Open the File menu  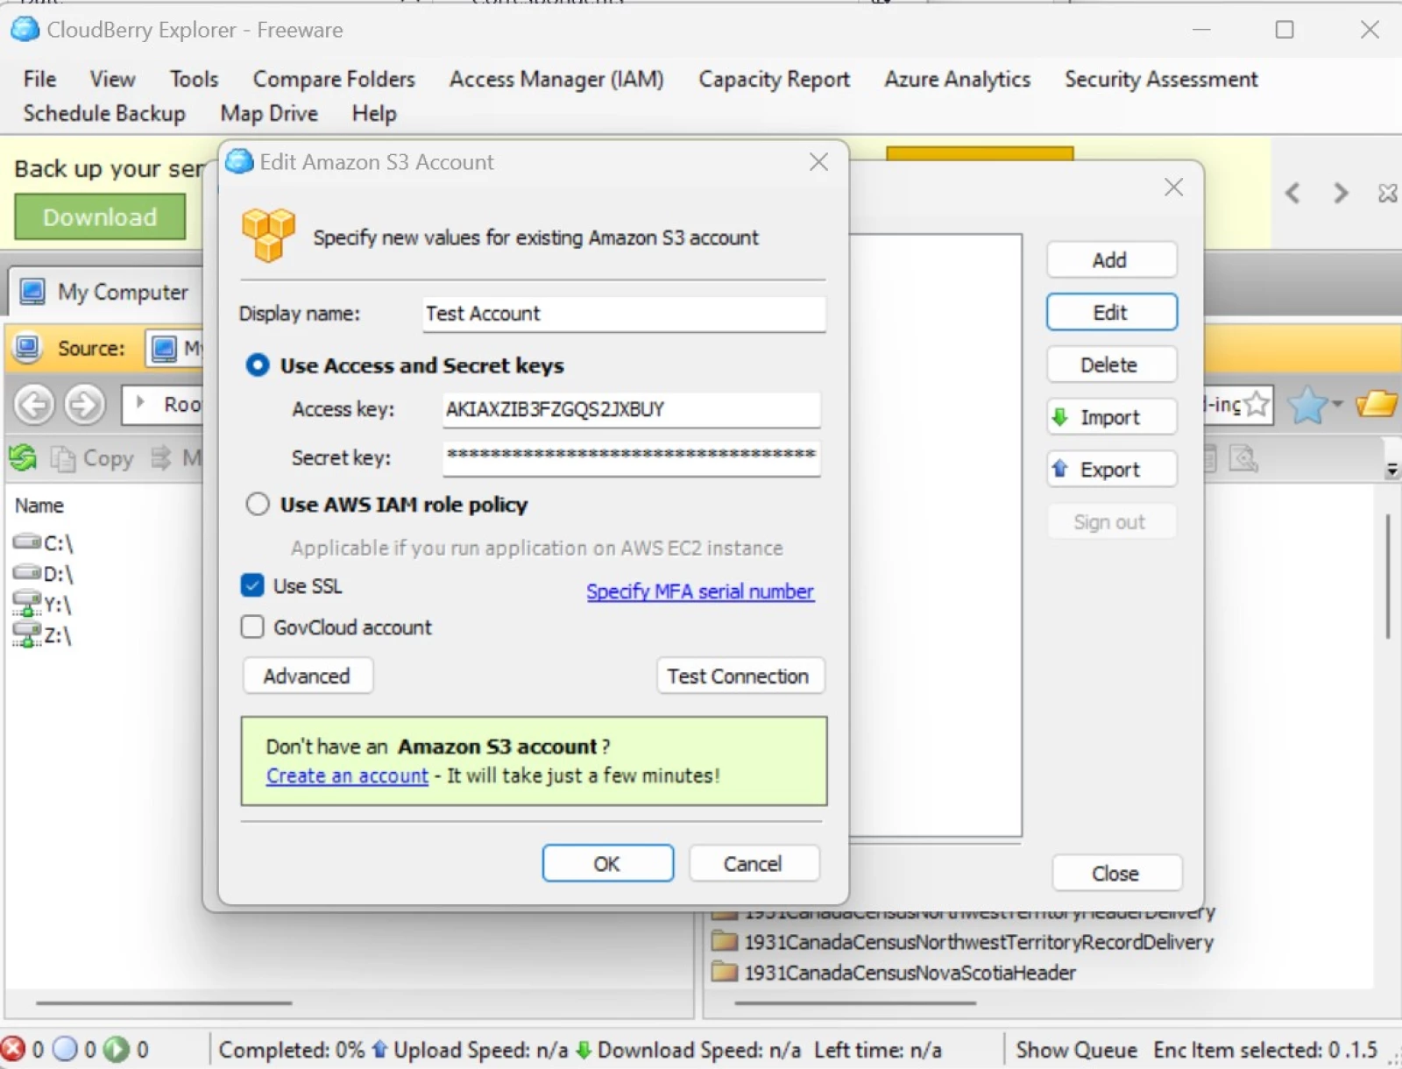click(39, 79)
